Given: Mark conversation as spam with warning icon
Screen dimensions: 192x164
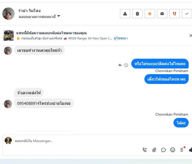Looking at the screenshot, I should 125,14.
